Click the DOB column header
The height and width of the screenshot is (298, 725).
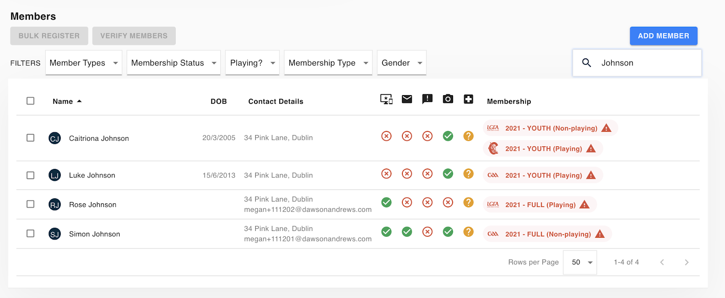point(218,101)
